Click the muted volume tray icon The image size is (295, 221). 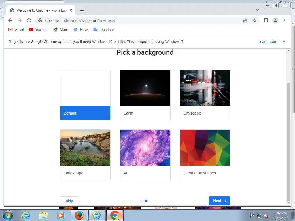[266, 216]
